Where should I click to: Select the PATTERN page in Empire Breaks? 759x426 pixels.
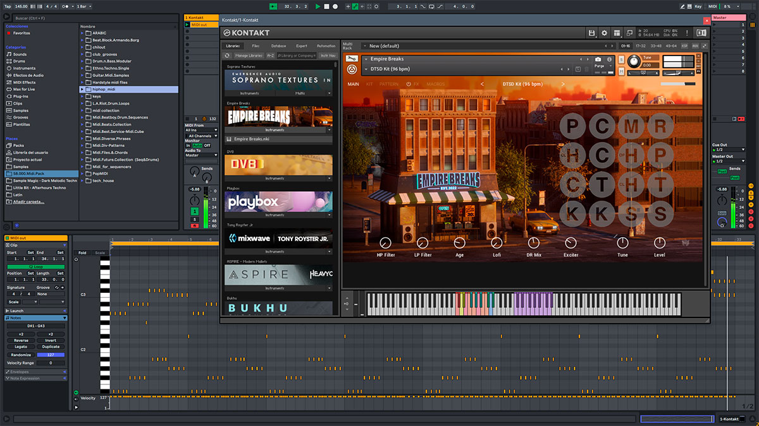pos(389,84)
